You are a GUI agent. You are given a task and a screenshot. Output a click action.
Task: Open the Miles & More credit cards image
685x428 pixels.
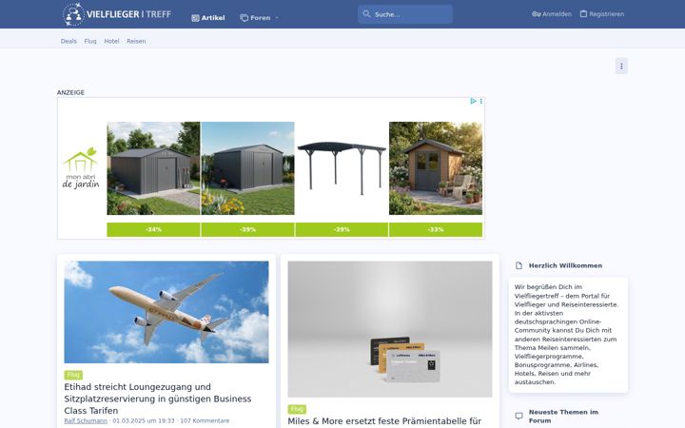pyautogui.click(x=390, y=329)
